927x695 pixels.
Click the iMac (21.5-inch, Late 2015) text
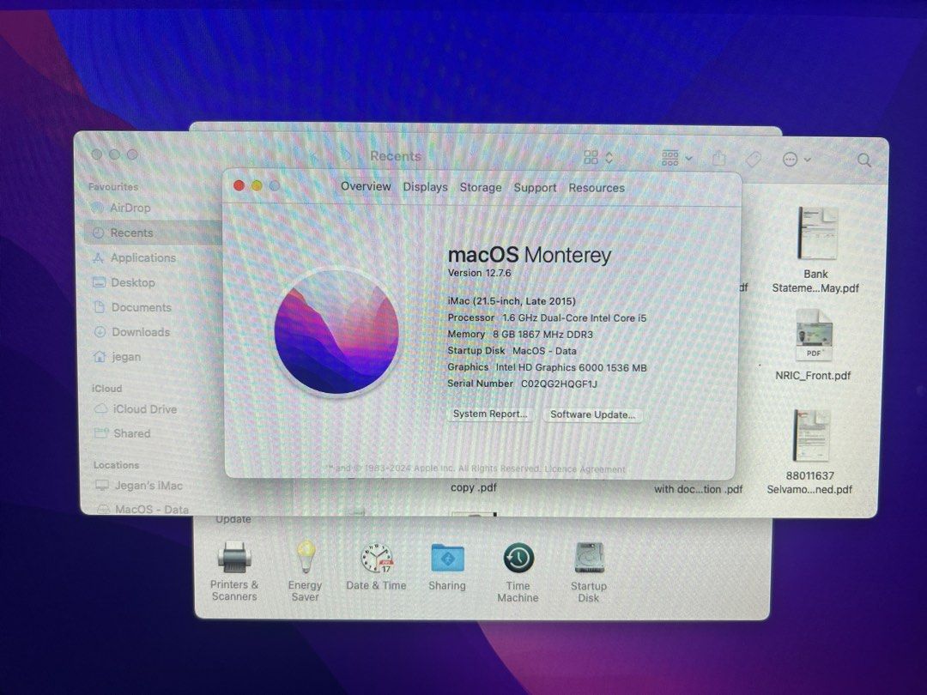pos(512,301)
